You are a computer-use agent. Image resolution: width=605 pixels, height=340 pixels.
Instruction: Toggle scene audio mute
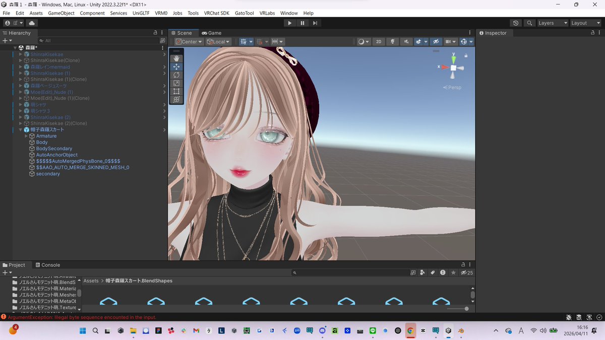click(405, 42)
